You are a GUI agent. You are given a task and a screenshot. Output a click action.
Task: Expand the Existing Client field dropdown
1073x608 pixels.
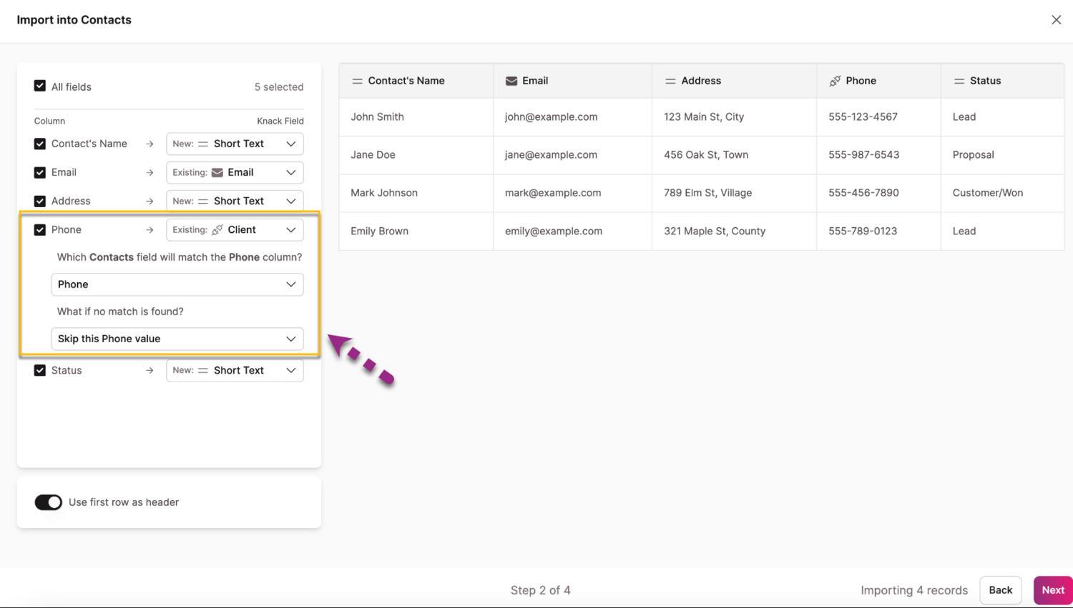pos(235,230)
